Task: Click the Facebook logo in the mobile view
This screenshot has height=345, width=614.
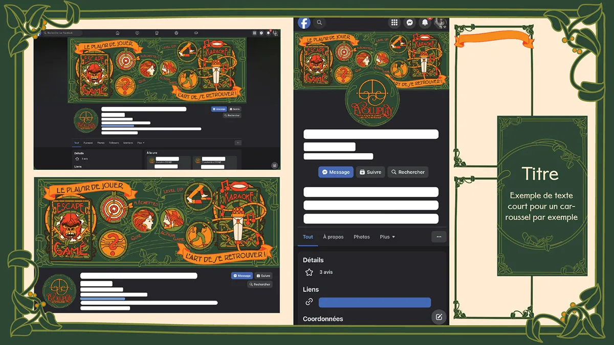Action: click(304, 23)
